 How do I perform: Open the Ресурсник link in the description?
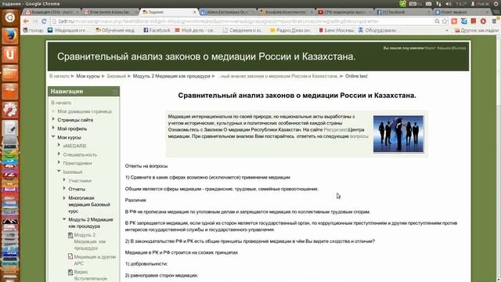(x=336, y=129)
